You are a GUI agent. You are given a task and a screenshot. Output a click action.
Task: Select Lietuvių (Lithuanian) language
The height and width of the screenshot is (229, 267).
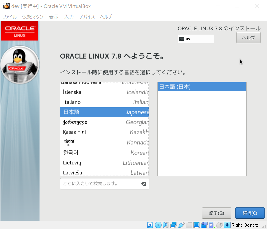[x=105, y=163]
